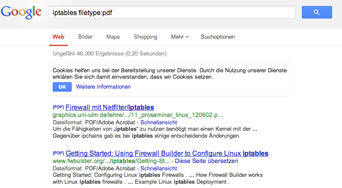Open Firewall mit Netfilter/iptables result

click(x=110, y=107)
